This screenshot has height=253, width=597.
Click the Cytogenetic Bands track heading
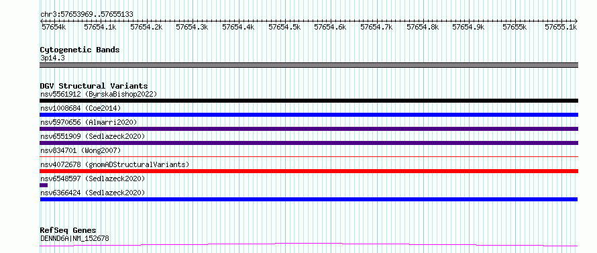click(x=80, y=50)
